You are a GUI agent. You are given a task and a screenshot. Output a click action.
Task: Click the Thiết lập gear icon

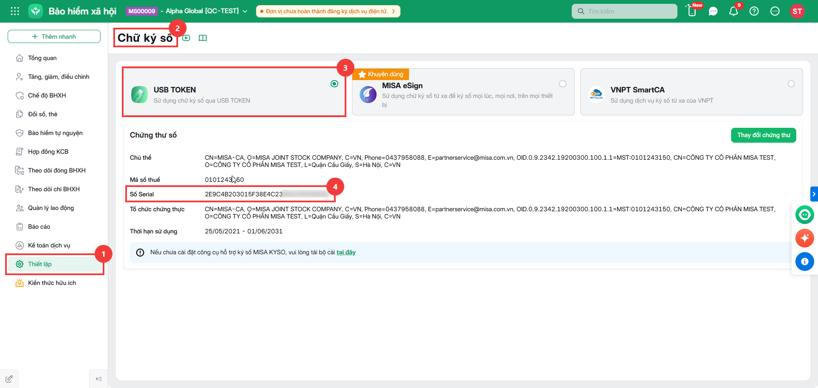[20, 264]
